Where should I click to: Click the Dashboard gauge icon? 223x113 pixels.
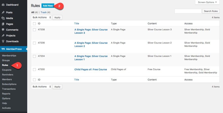(x=3, y=5)
